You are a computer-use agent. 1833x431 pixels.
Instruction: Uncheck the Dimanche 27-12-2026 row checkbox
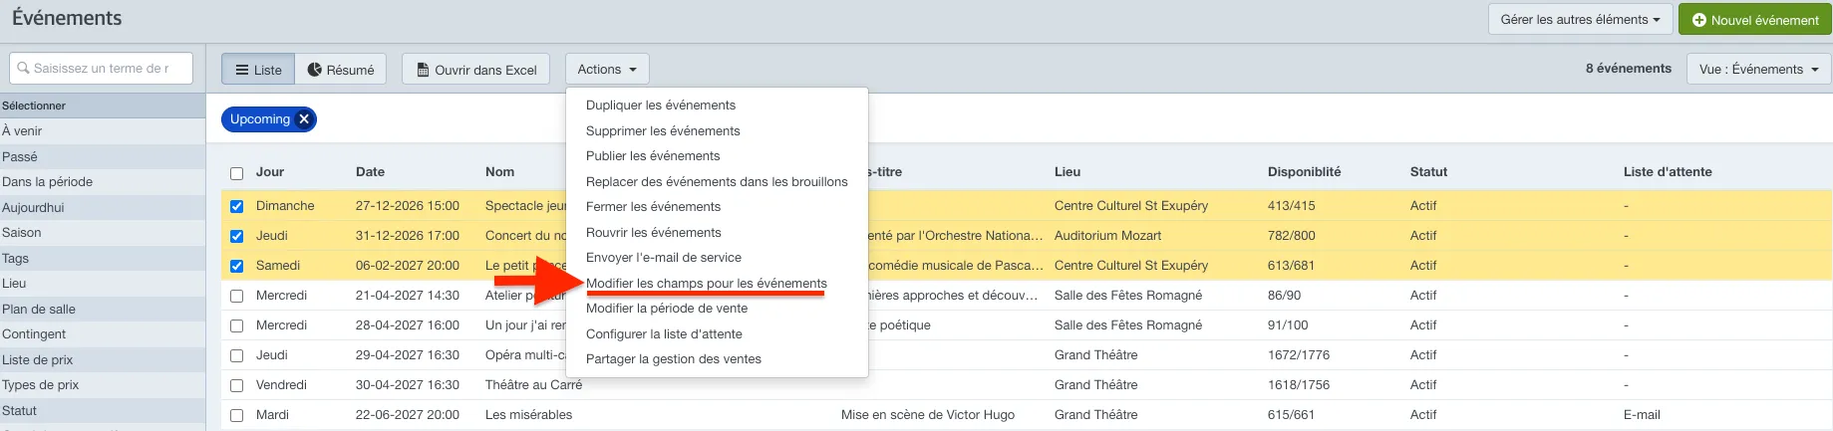pyautogui.click(x=236, y=207)
